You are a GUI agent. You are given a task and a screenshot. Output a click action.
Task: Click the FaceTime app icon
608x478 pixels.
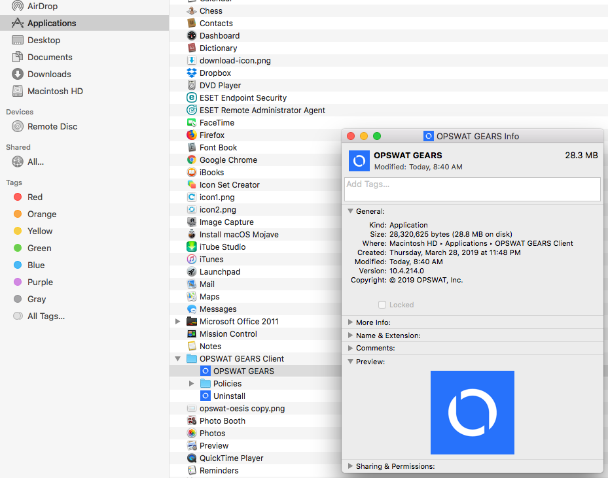(192, 122)
